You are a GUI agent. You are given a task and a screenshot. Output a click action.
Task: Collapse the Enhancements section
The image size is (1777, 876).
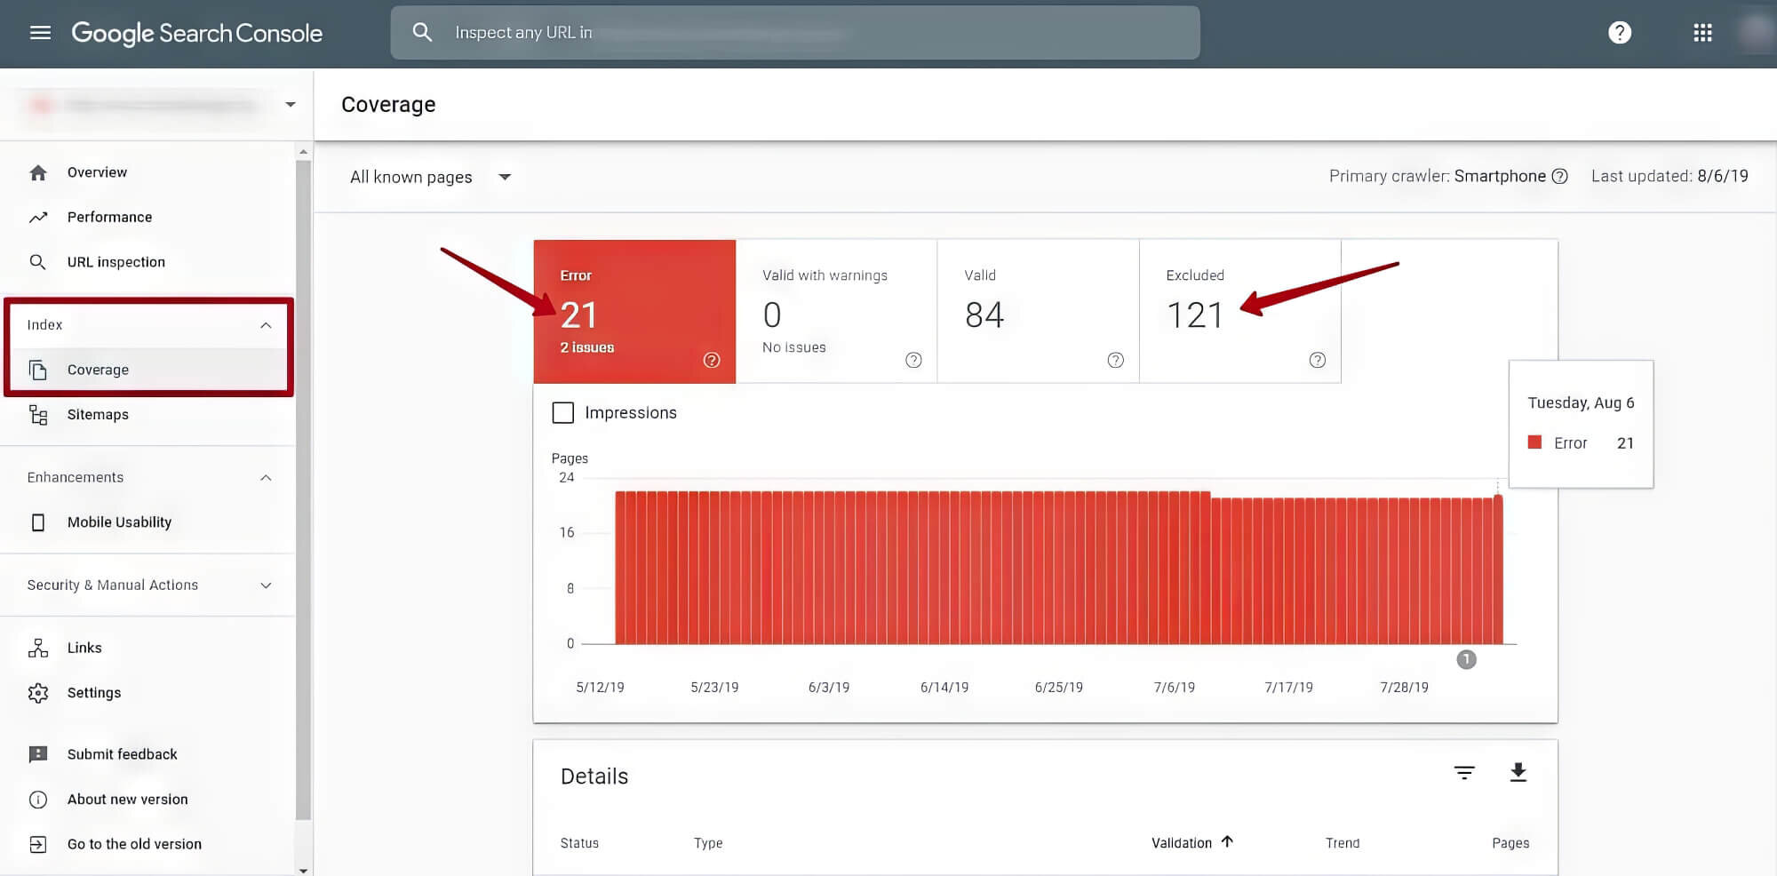click(x=266, y=477)
